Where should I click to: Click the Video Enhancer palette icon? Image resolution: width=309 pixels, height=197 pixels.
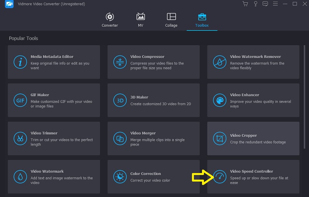pos(219,100)
